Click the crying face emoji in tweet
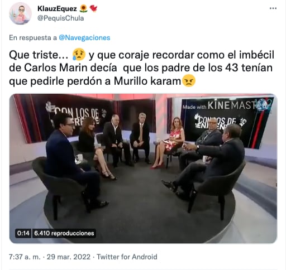This screenshot has height=270, width=286. click(79, 55)
